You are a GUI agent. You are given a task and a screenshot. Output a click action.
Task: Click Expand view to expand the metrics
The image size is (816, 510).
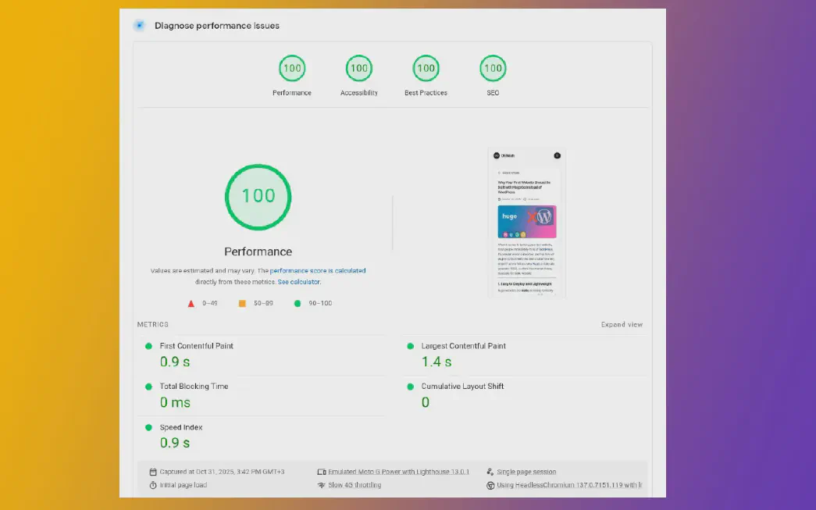[x=622, y=324]
